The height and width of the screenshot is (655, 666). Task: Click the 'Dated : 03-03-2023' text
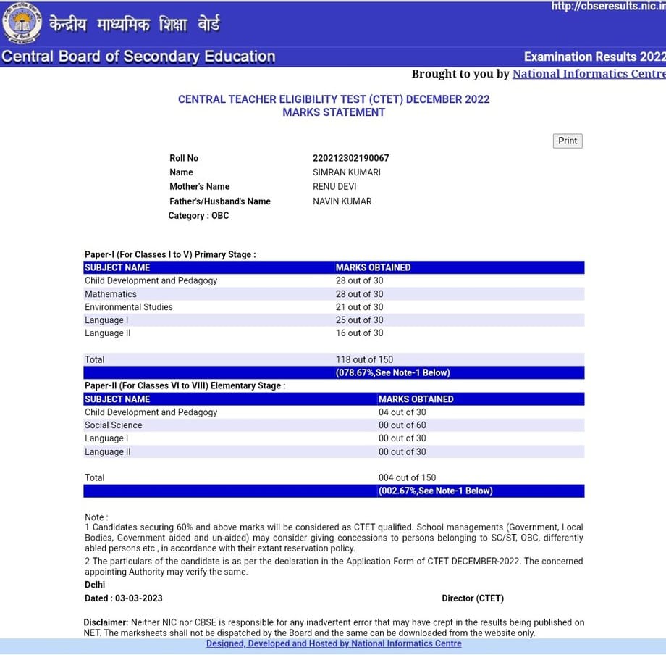coord(124,598)
